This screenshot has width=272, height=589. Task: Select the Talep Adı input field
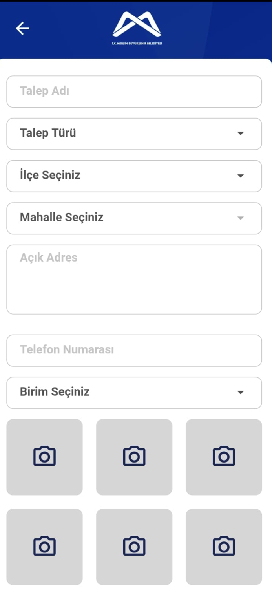click(x=133, y=91)
